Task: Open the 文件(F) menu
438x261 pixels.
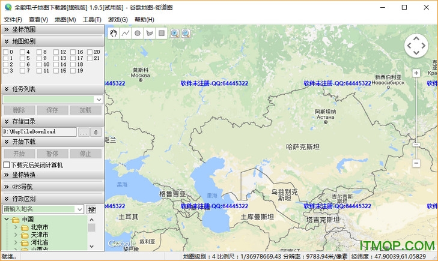Action: pyautogui.click(x=13, y=20)
